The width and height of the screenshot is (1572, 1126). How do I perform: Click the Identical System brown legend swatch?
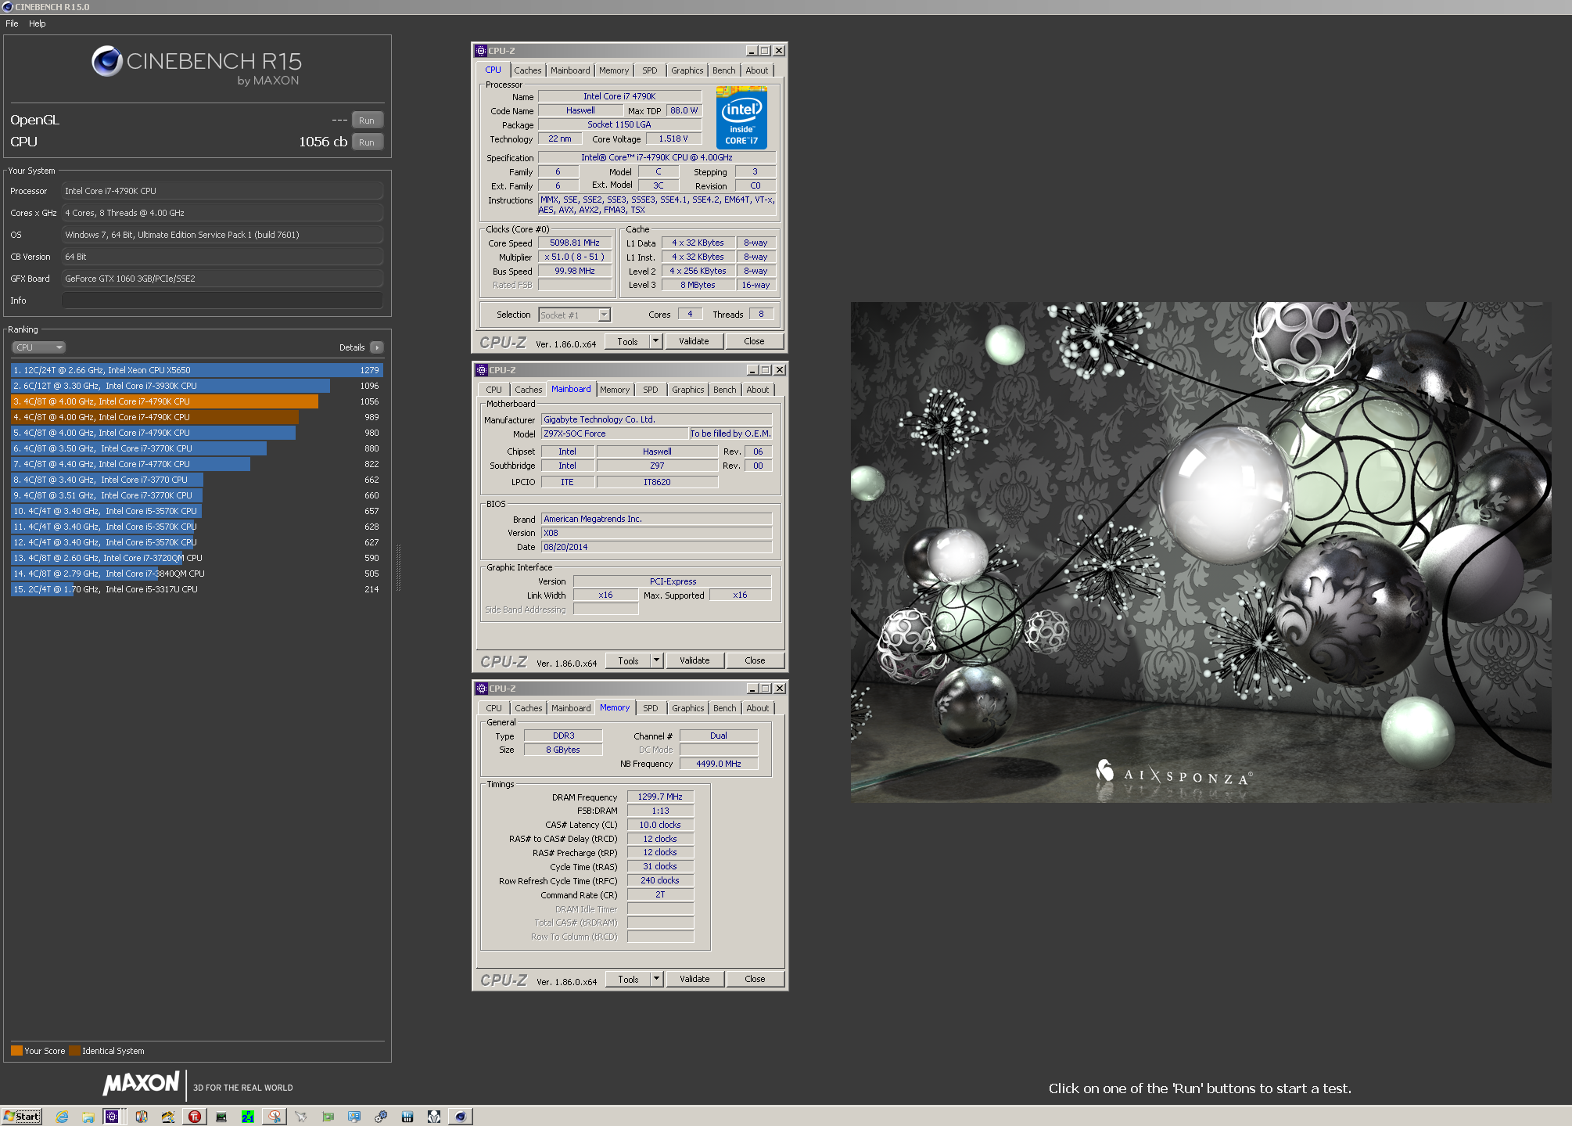pos(74,1051)
